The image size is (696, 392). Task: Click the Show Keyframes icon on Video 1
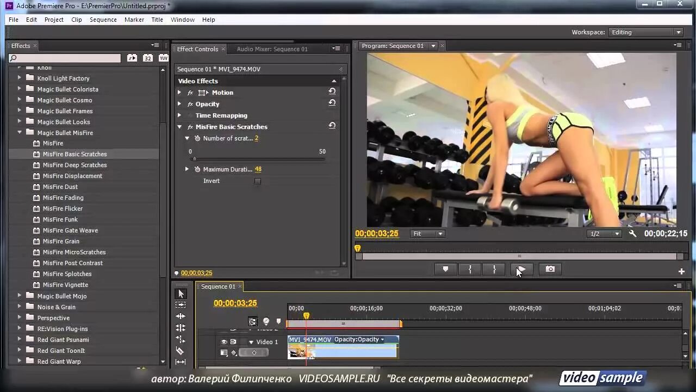tap(234, 353)
